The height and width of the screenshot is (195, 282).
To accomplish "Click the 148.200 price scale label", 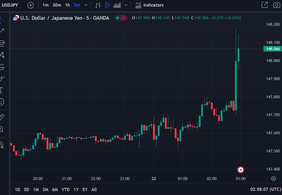I will point(273,24).
